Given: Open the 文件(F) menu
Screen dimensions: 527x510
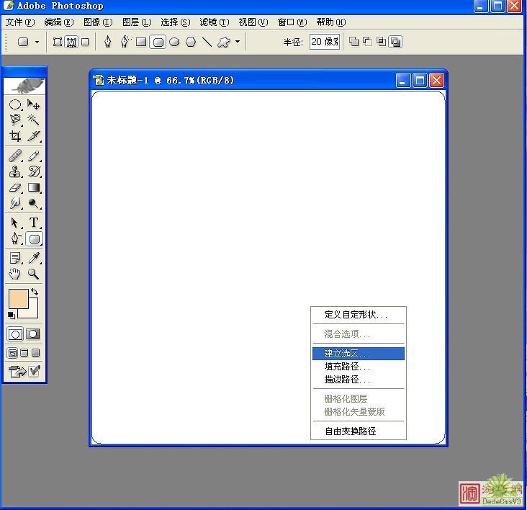Looking at the screenshot, I should [20, 22].
